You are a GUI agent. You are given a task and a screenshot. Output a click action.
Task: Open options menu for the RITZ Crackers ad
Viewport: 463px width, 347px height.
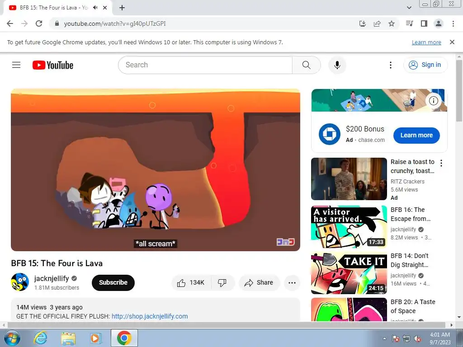[441, 163]
